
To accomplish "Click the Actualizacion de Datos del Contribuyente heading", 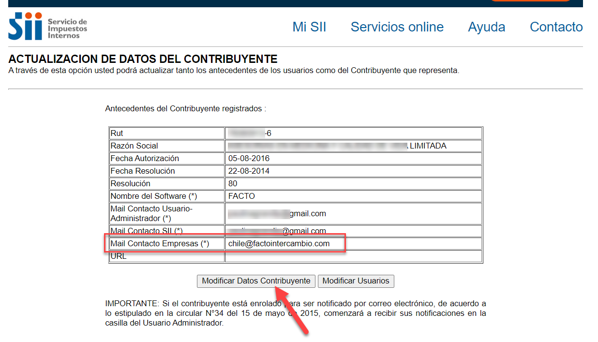I will pyautogui.click(x=143, y=59).
